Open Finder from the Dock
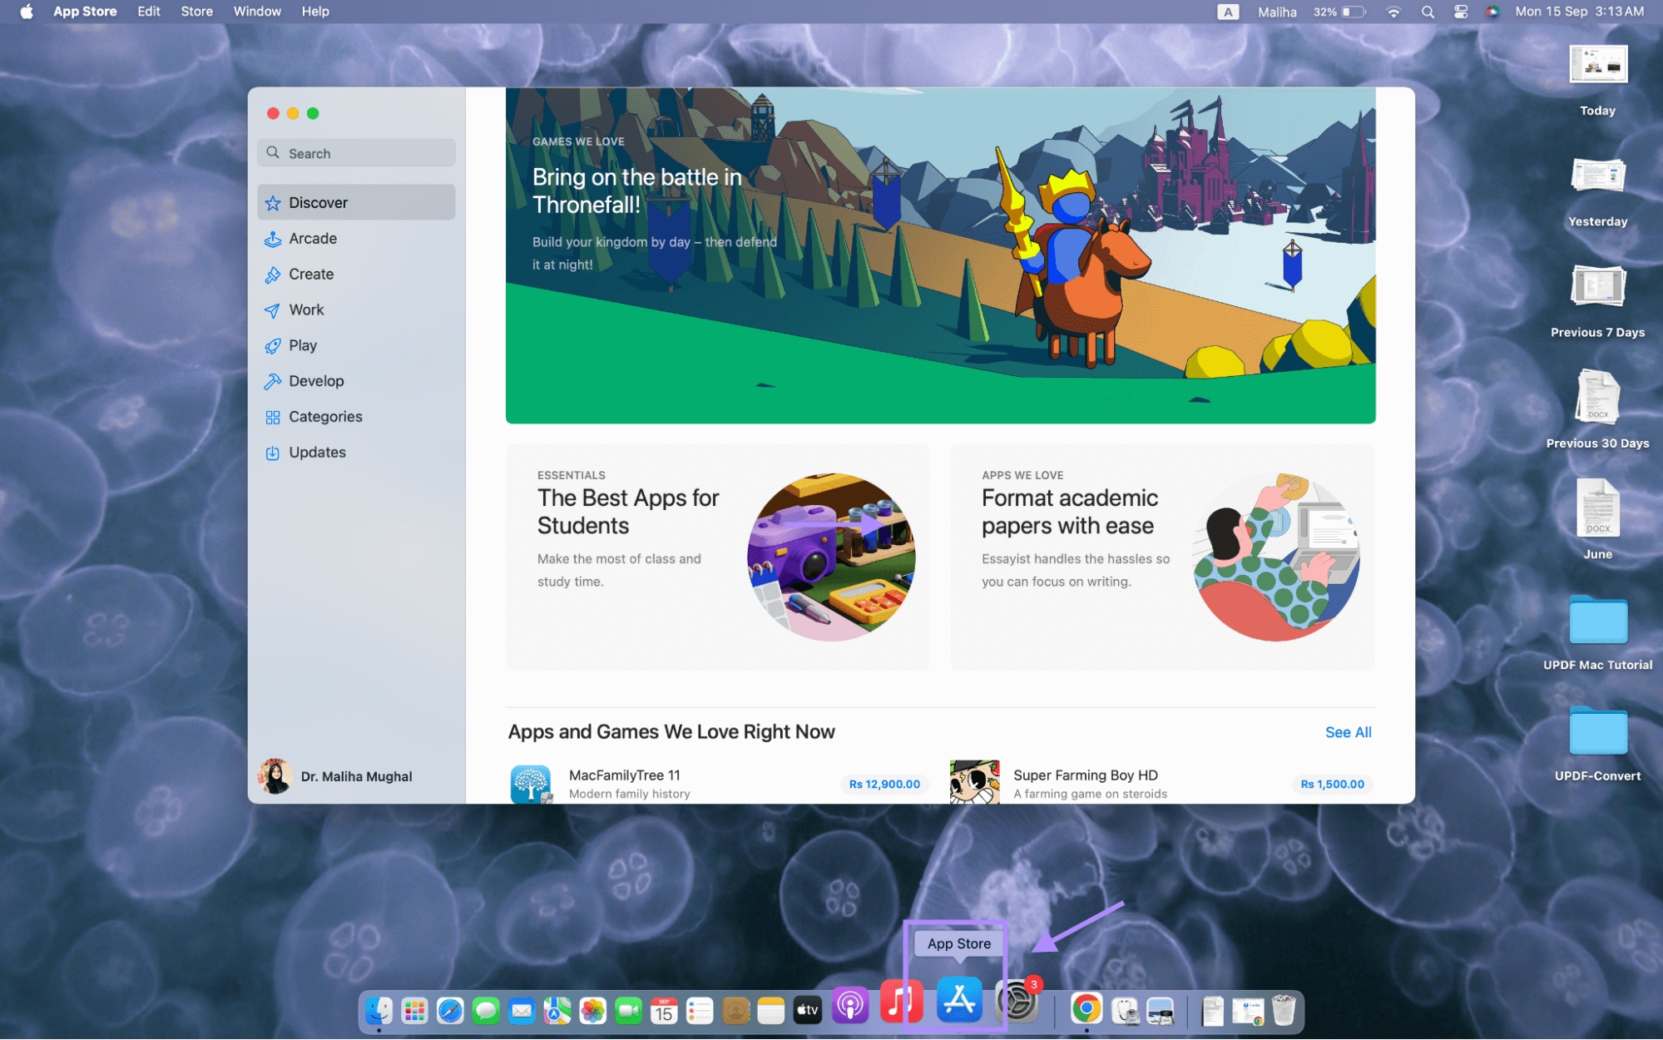1663x1040 pixels. (379, 1010)
